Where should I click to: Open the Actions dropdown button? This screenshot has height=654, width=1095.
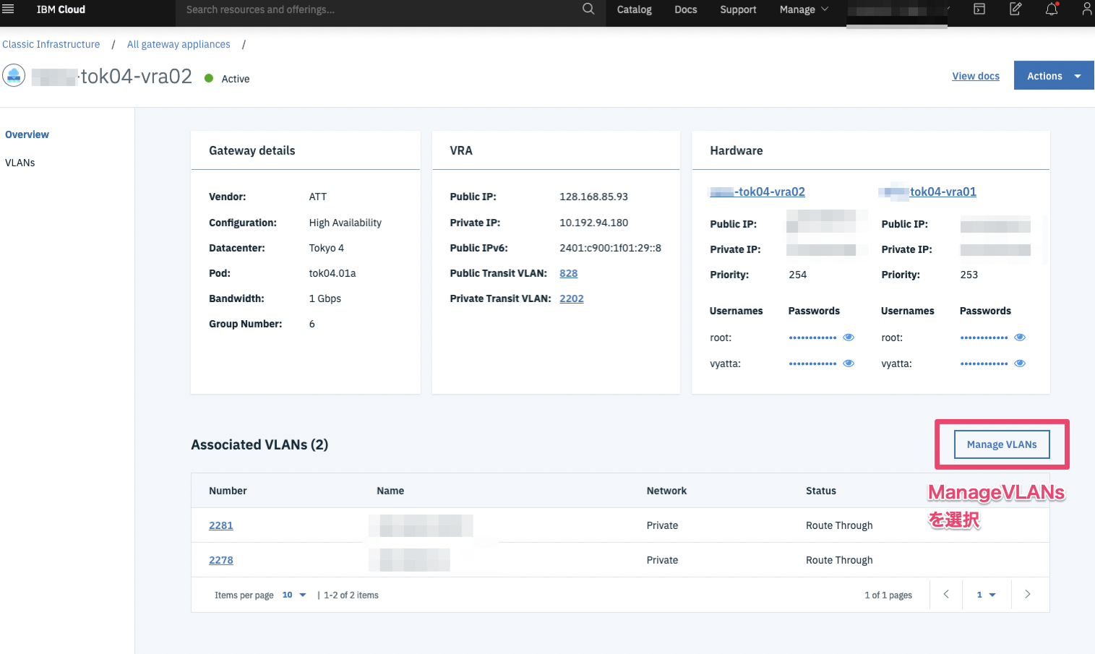click(1054, 76)
